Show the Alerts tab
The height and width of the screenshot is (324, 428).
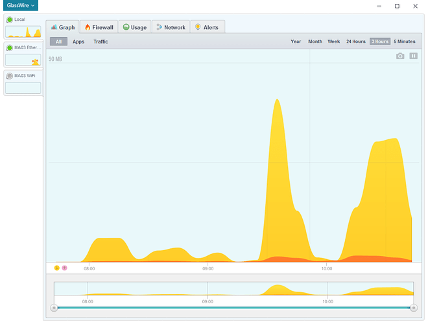pyautogui.click(x=206, y=27)
